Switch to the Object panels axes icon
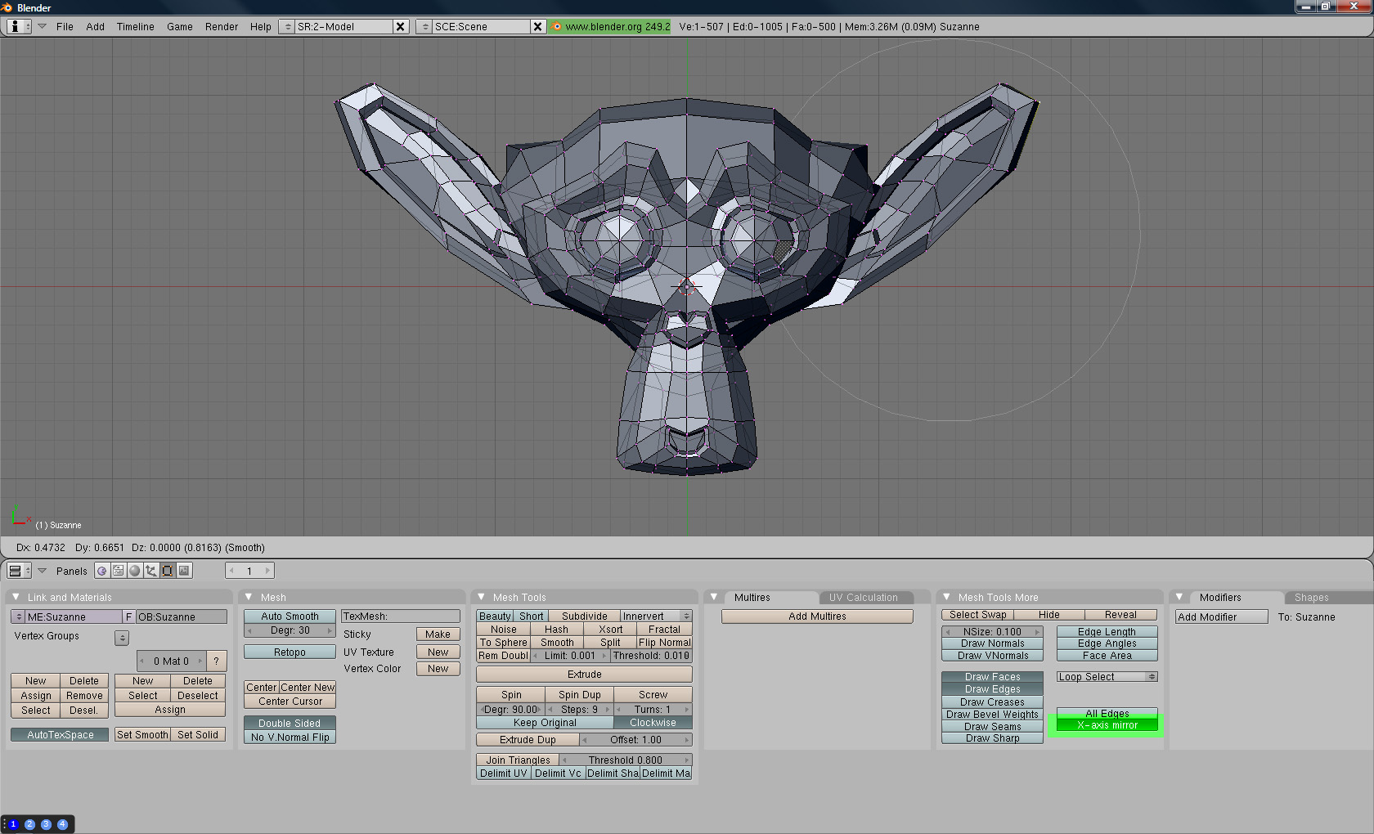Image resolution: width=1374 pixels, height=834 pixels. tap(151, 571)
